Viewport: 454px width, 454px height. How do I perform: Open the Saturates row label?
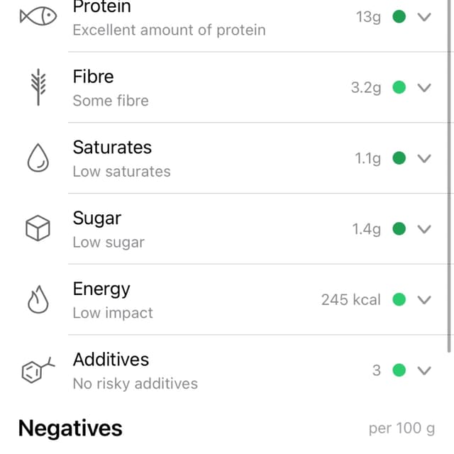tap(112, 148)
